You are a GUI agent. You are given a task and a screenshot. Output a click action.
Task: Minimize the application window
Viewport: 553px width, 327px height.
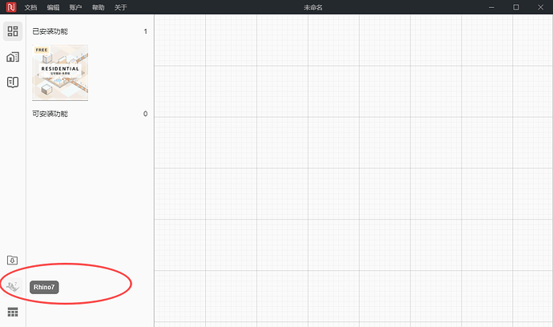[491, 7]
